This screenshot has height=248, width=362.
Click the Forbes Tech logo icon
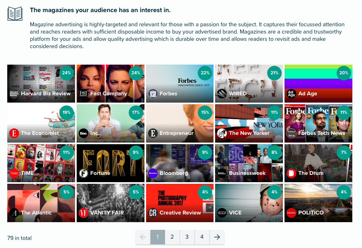[x=291, y=133]
